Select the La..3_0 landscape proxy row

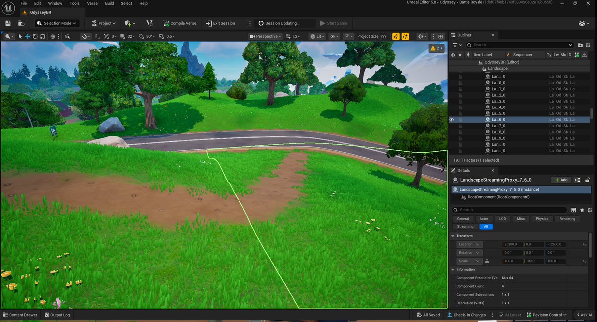pyautogui.click(x=519, y=101)
